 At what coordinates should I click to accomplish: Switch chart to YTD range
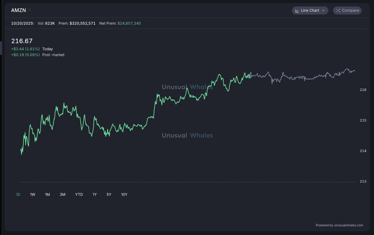[79, 194]
